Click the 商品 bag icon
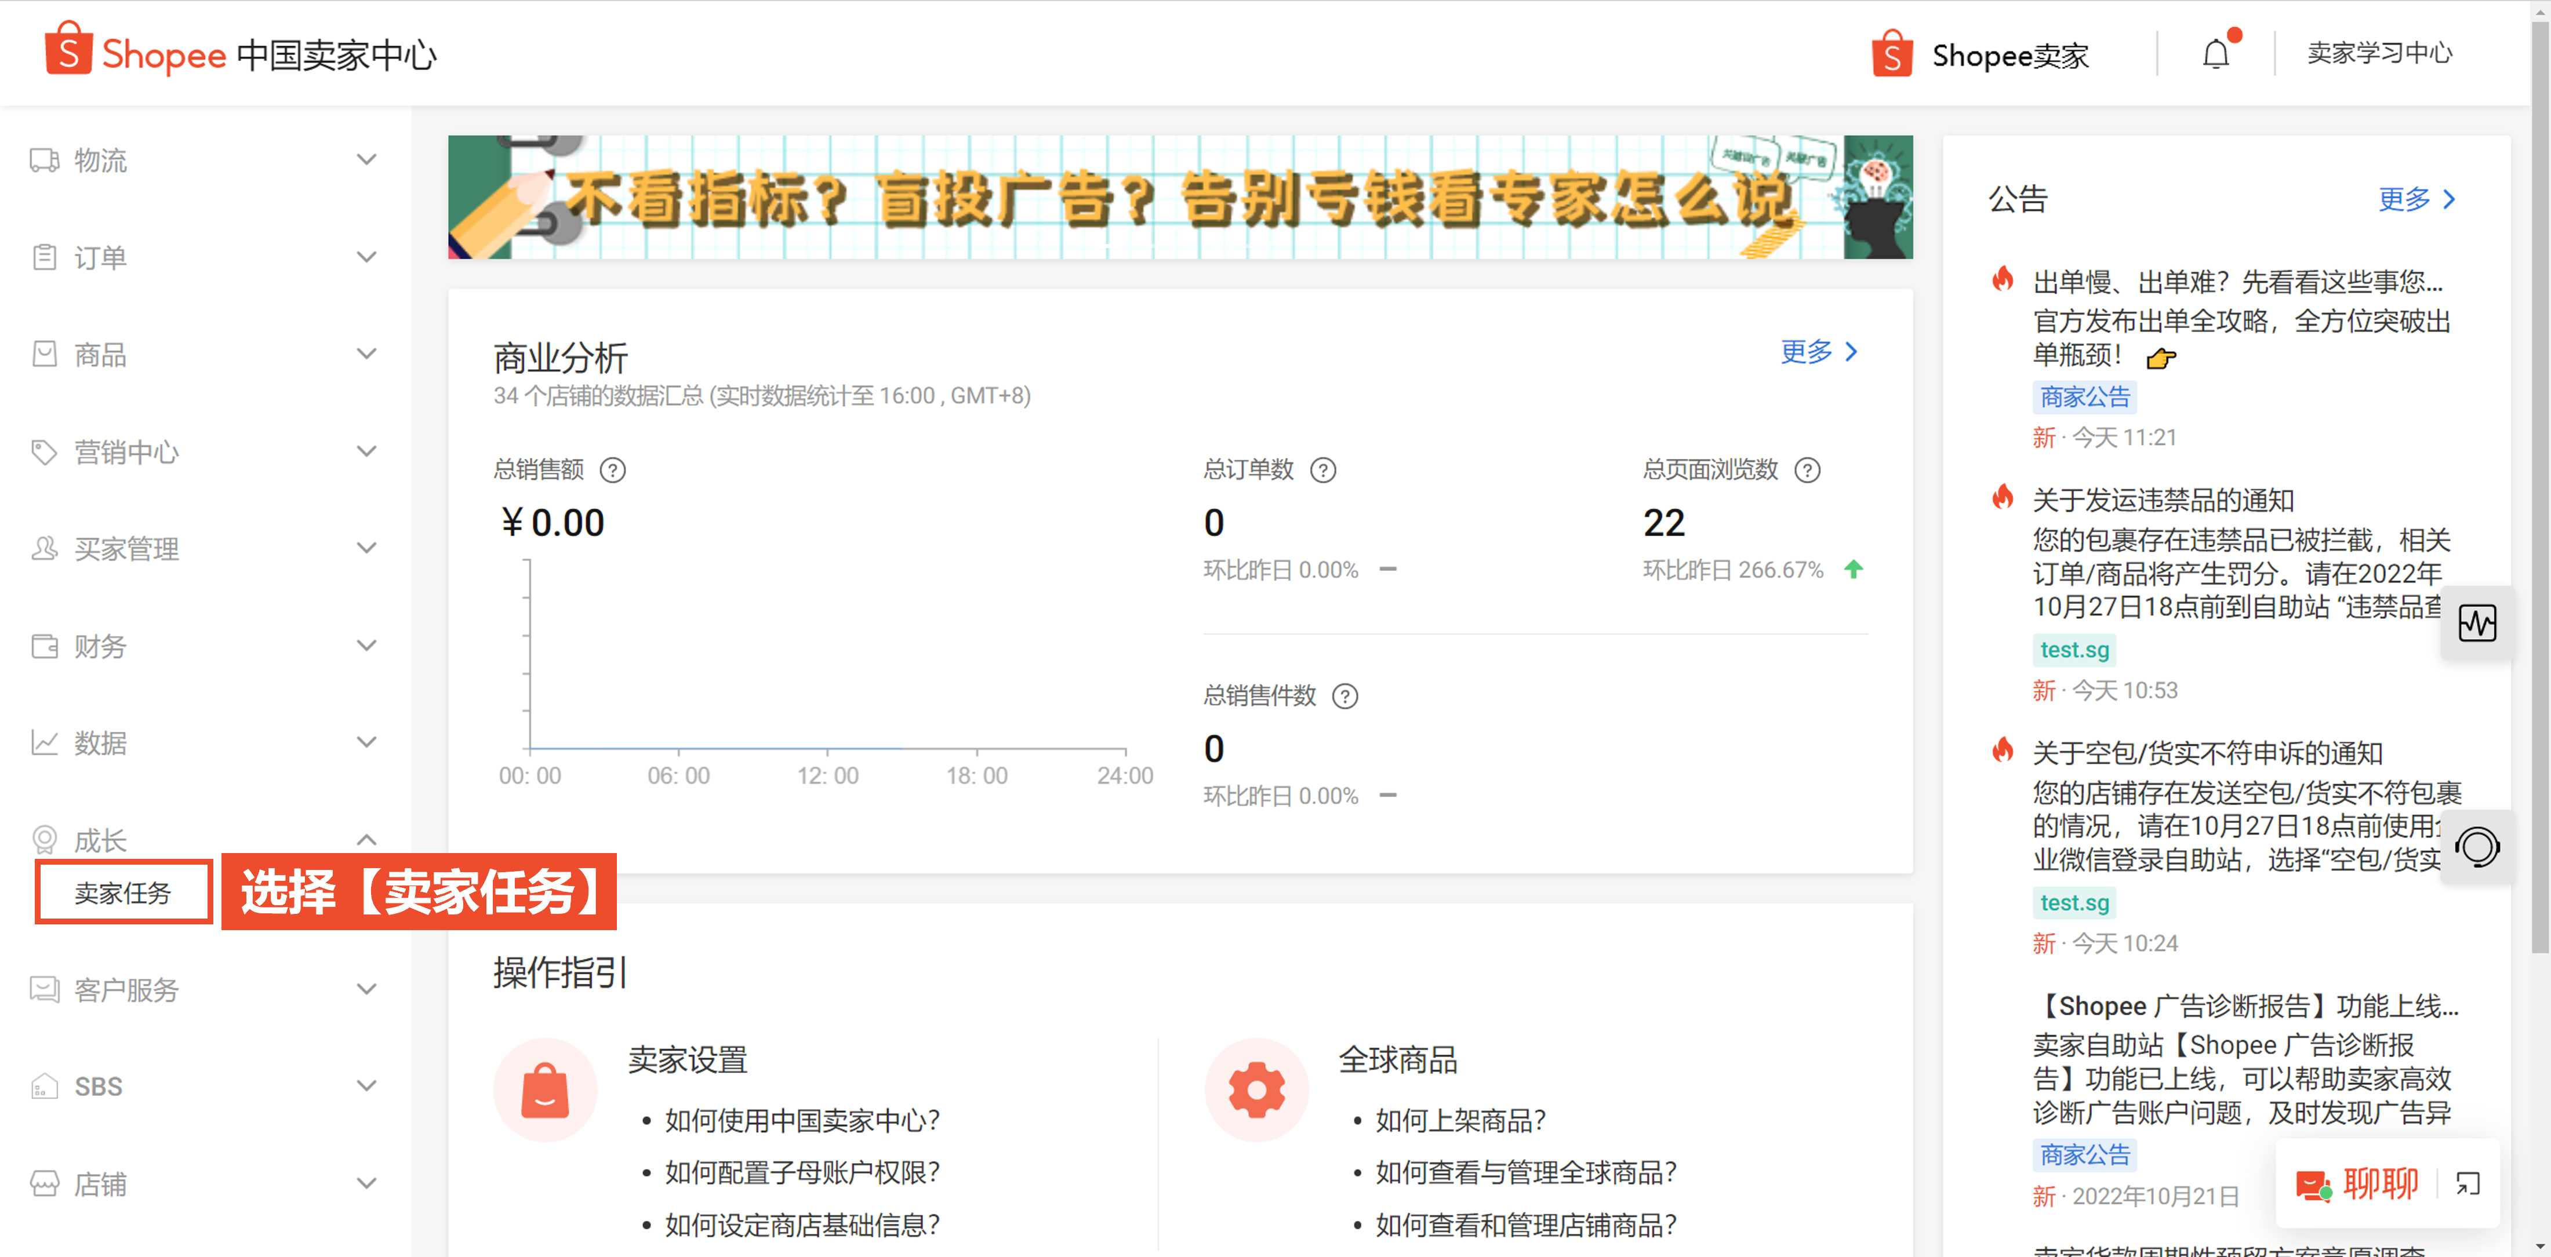The image size is (2551, 1257). tap(45, 354)
